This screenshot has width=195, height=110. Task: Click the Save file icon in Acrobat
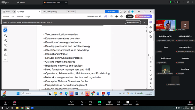(x=112, y=16)
